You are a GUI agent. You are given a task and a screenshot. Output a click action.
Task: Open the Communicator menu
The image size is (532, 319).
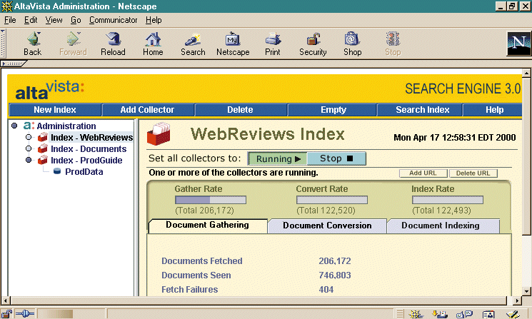(x=114, y=20)
